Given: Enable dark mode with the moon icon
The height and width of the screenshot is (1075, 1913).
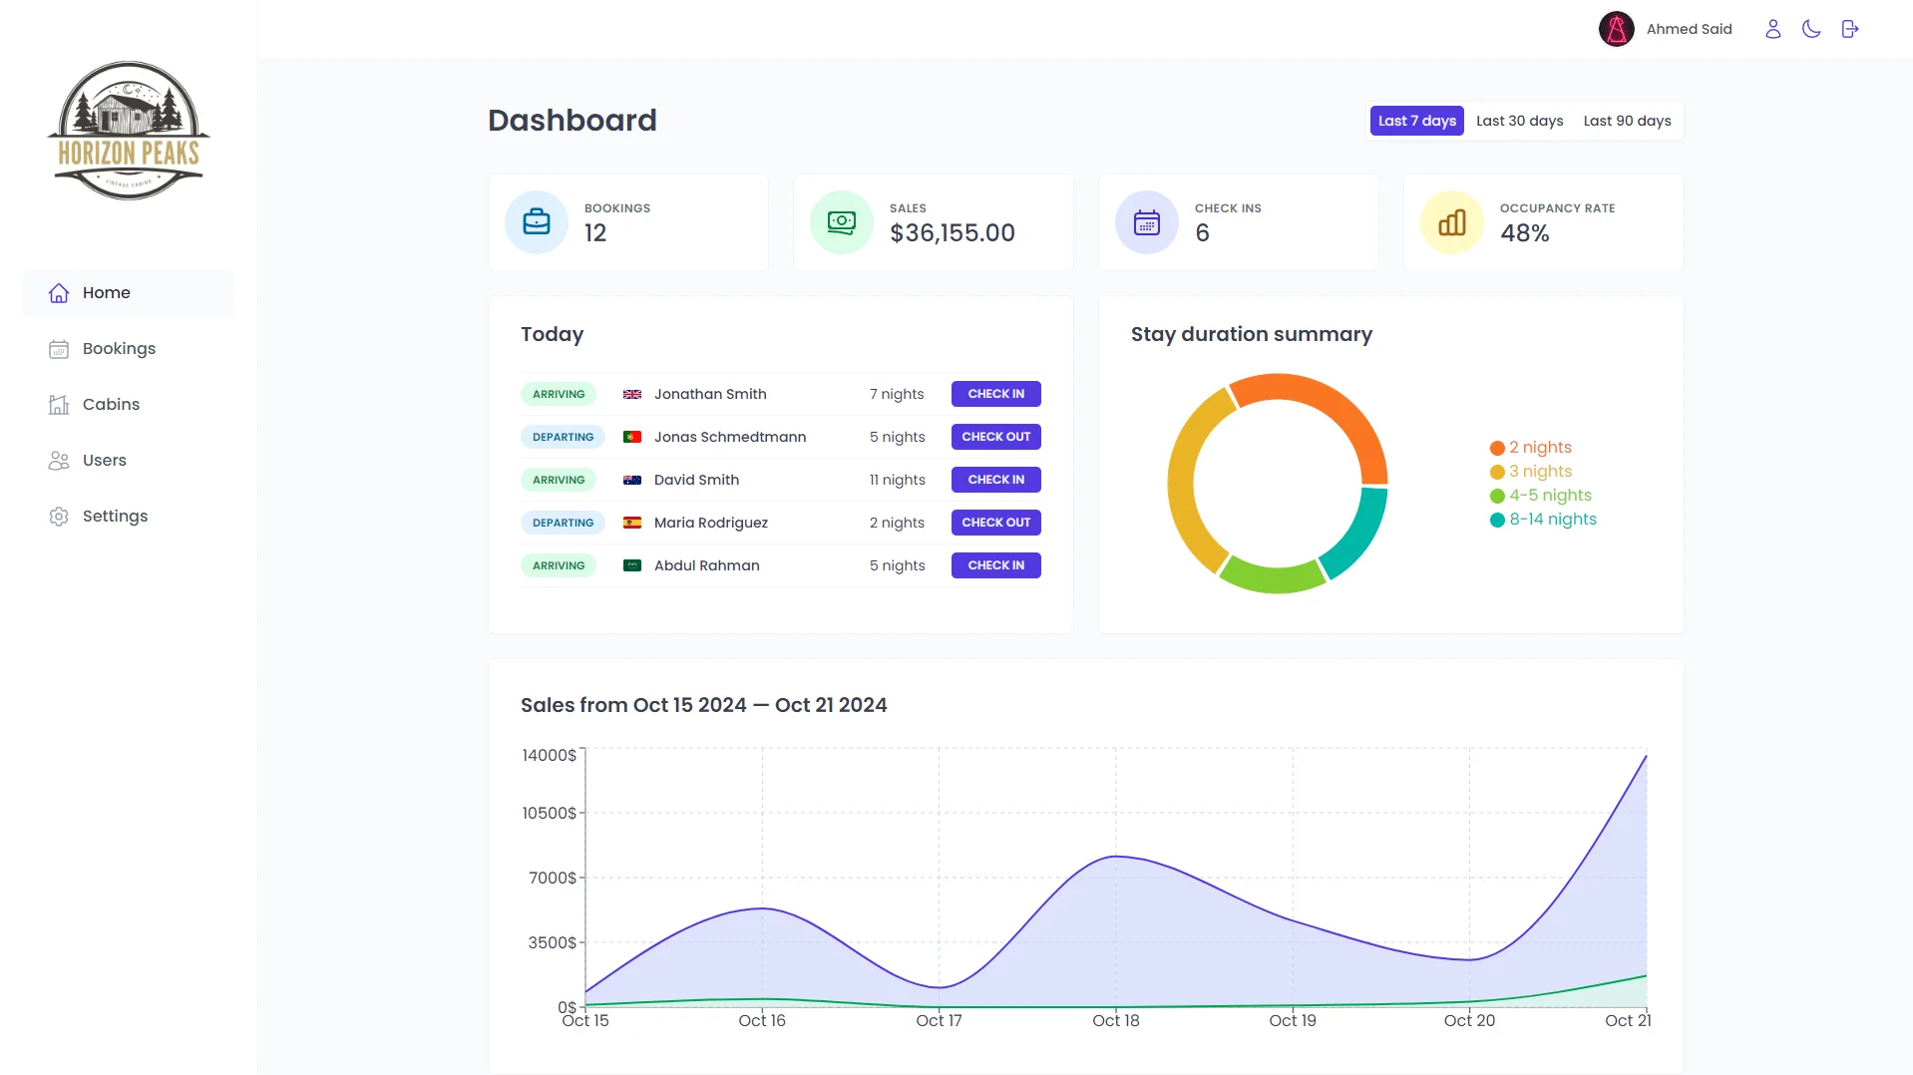Looking at the screenshot, I should point(1811,29).
